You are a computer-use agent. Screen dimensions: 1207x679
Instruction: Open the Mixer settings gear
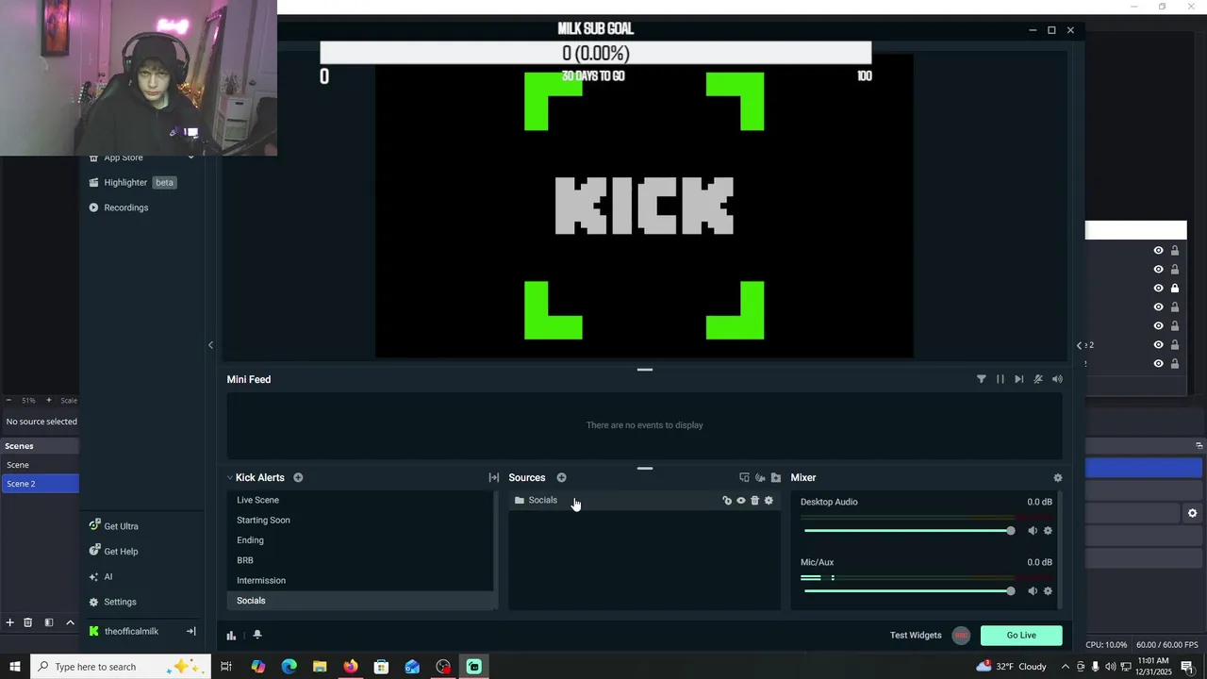tap(1057, 478)
